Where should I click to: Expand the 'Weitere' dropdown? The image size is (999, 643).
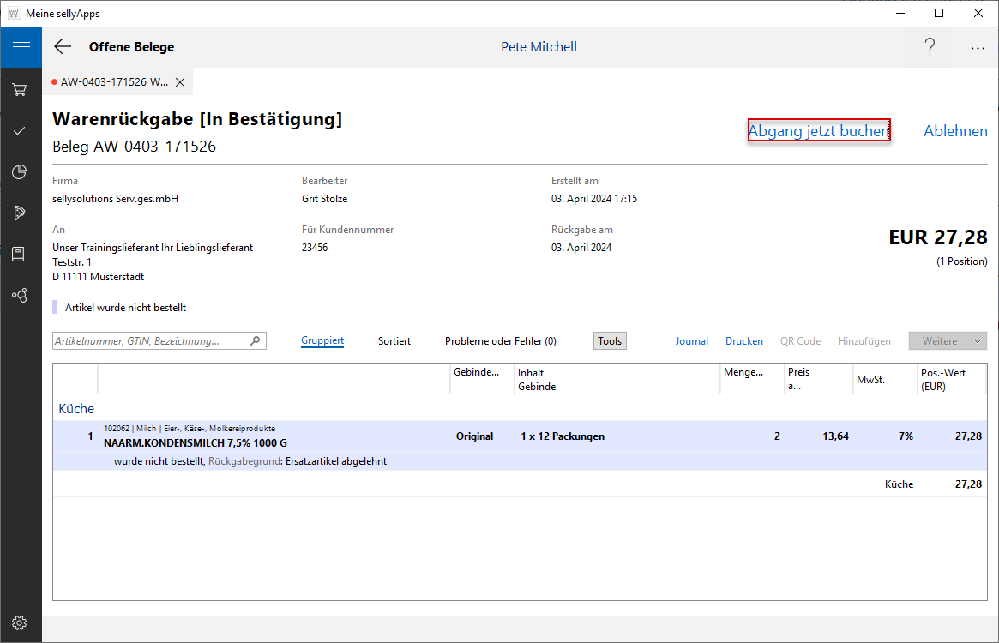948,341
